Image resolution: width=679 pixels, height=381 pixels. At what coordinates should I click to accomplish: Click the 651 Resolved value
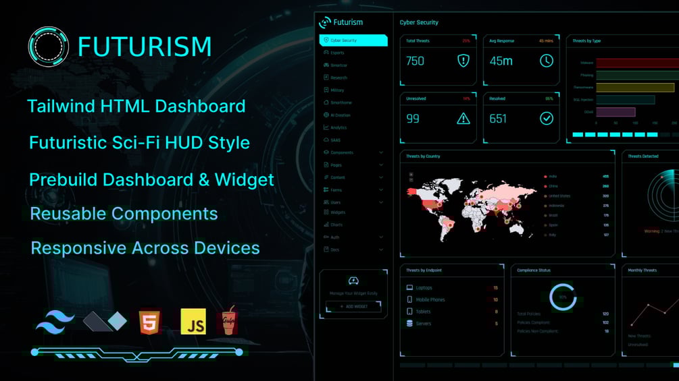pos(498,119)
